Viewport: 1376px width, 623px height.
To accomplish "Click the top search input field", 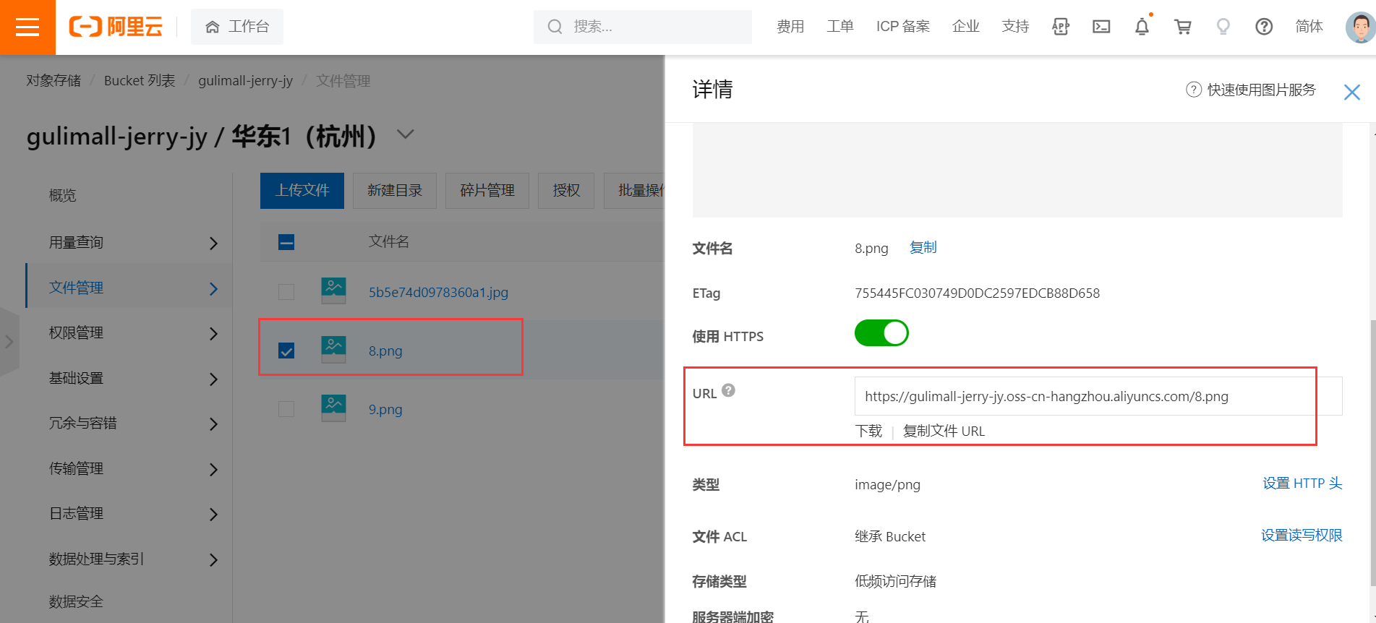I will click(643, 27).
